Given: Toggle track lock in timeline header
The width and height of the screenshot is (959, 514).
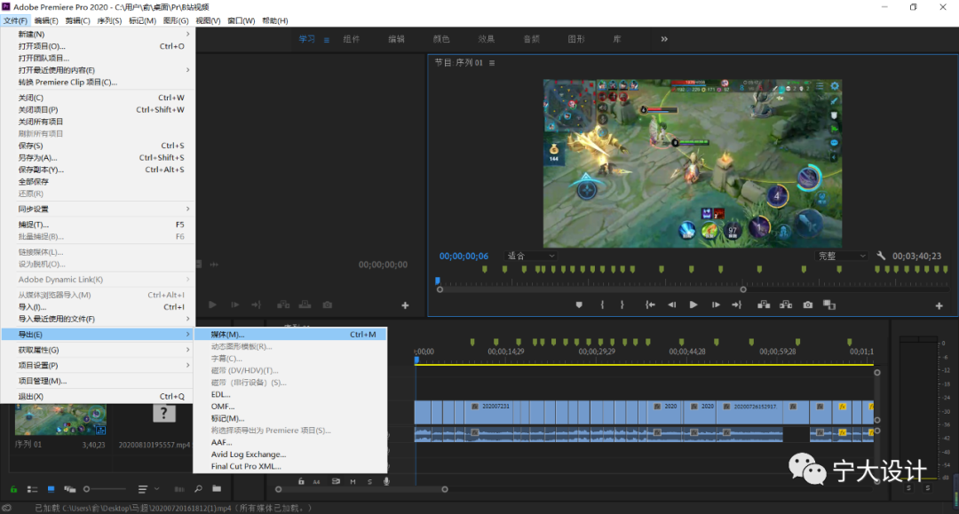Looking at the screenshot, I should 301,482.
